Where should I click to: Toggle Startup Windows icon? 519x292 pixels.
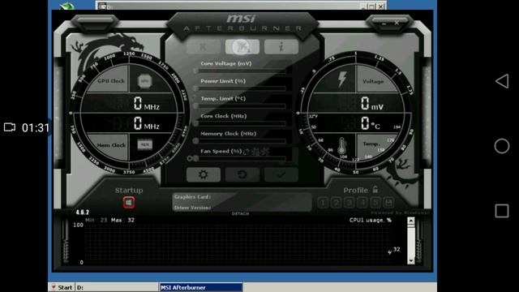[x=129, y=202]
